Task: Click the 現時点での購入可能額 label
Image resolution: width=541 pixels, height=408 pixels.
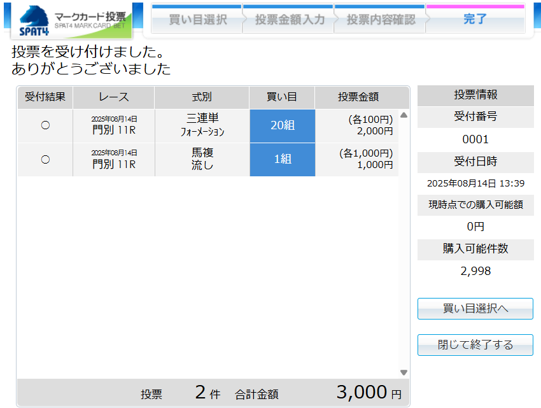Action: click(475, 205)
